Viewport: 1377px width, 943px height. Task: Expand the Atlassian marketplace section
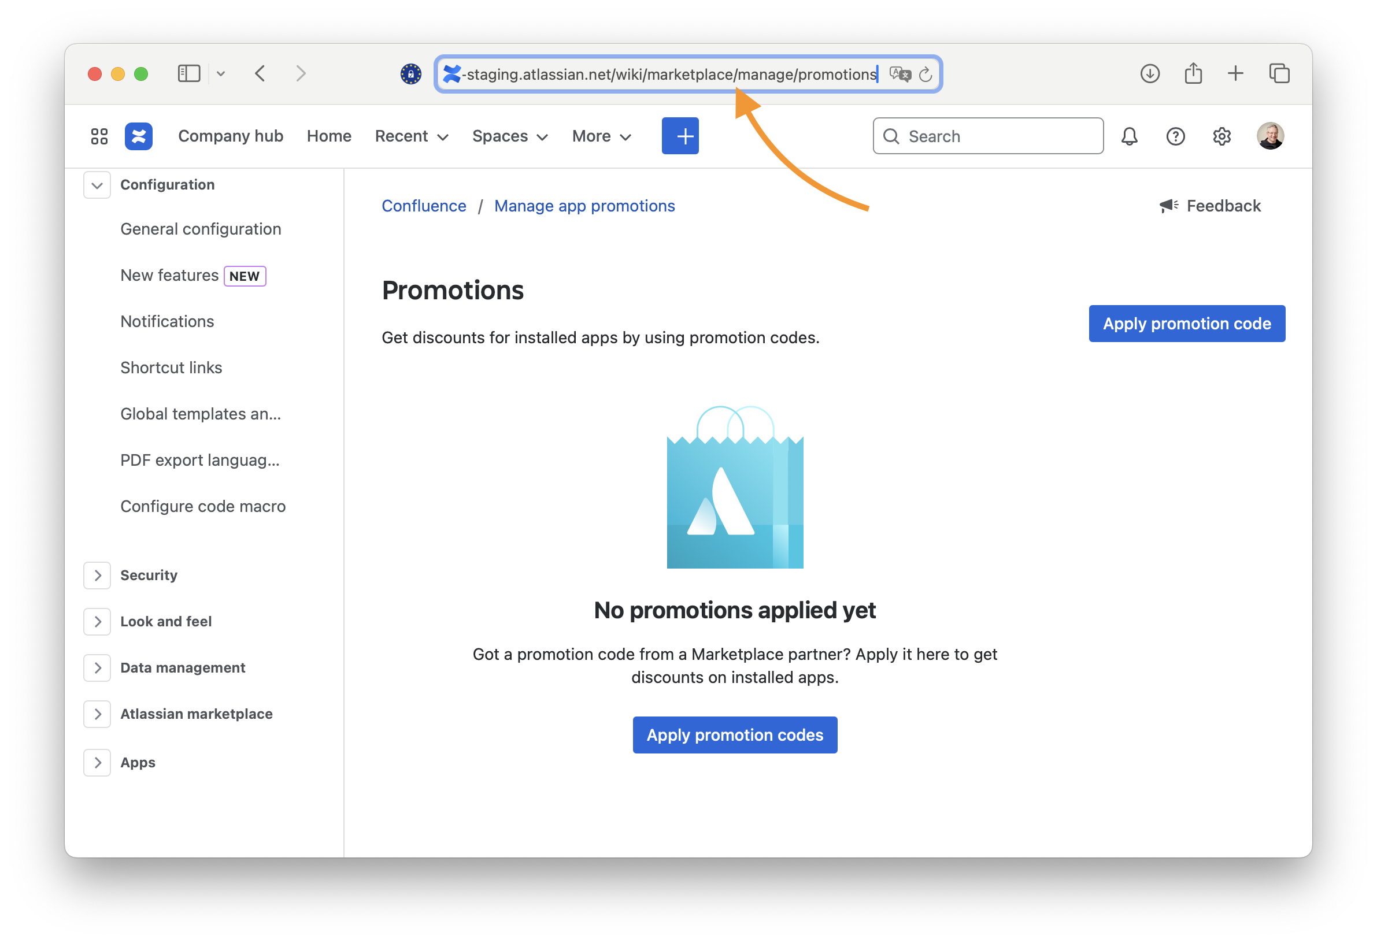point(97,714)
